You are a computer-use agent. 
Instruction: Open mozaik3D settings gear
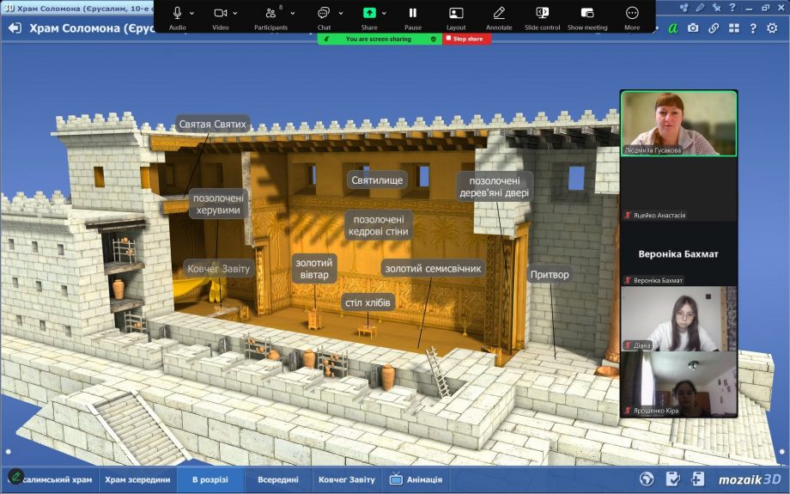click(x=772, y=28)
